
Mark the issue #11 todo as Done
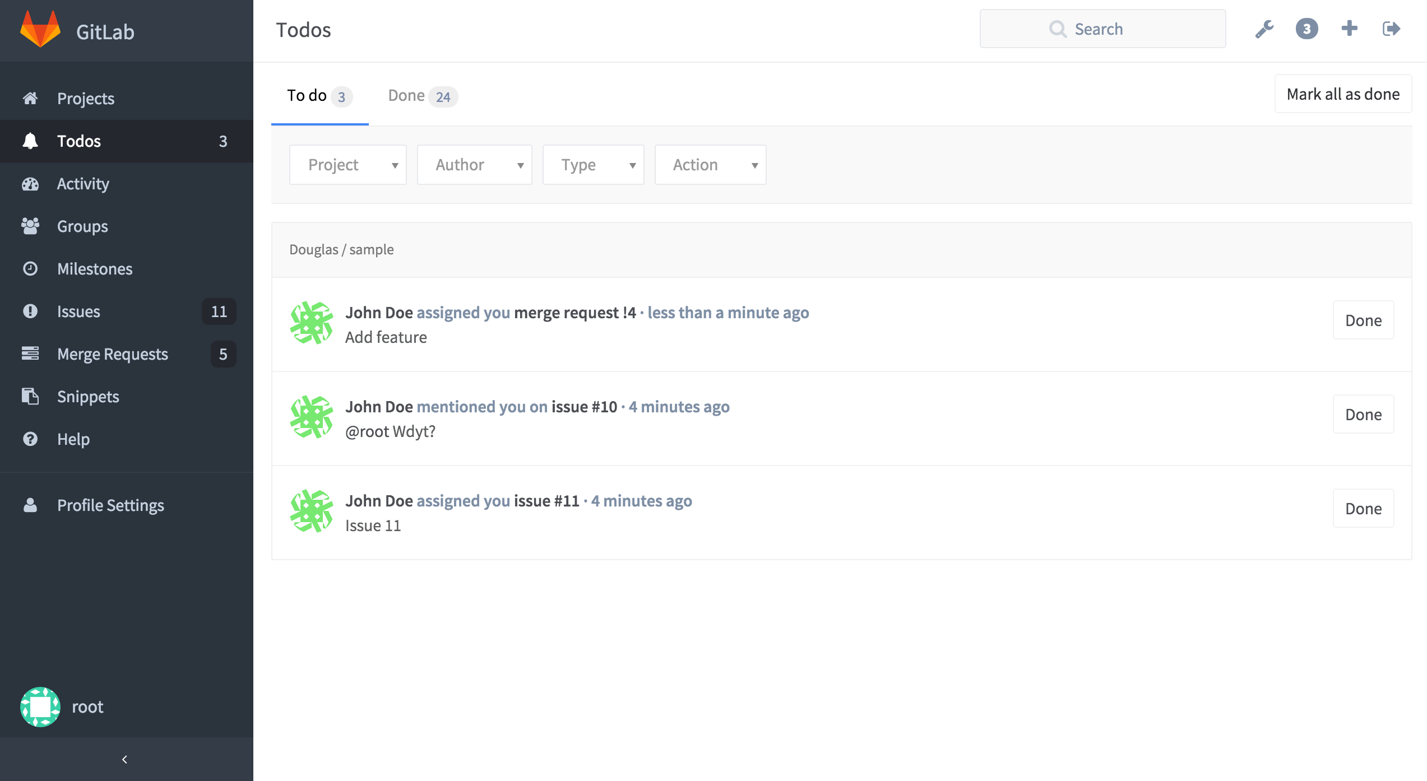pos(1363,508)
